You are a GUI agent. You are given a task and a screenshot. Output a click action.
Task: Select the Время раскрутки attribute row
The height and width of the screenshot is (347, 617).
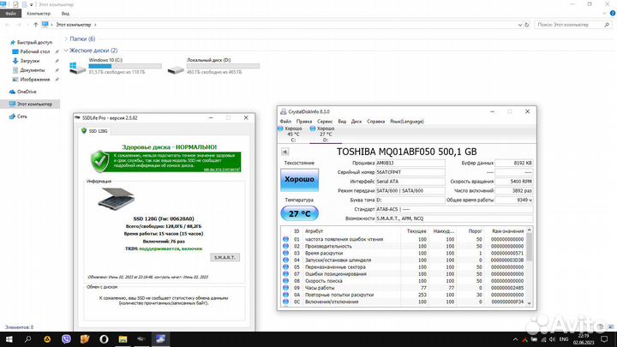point(404,253)
